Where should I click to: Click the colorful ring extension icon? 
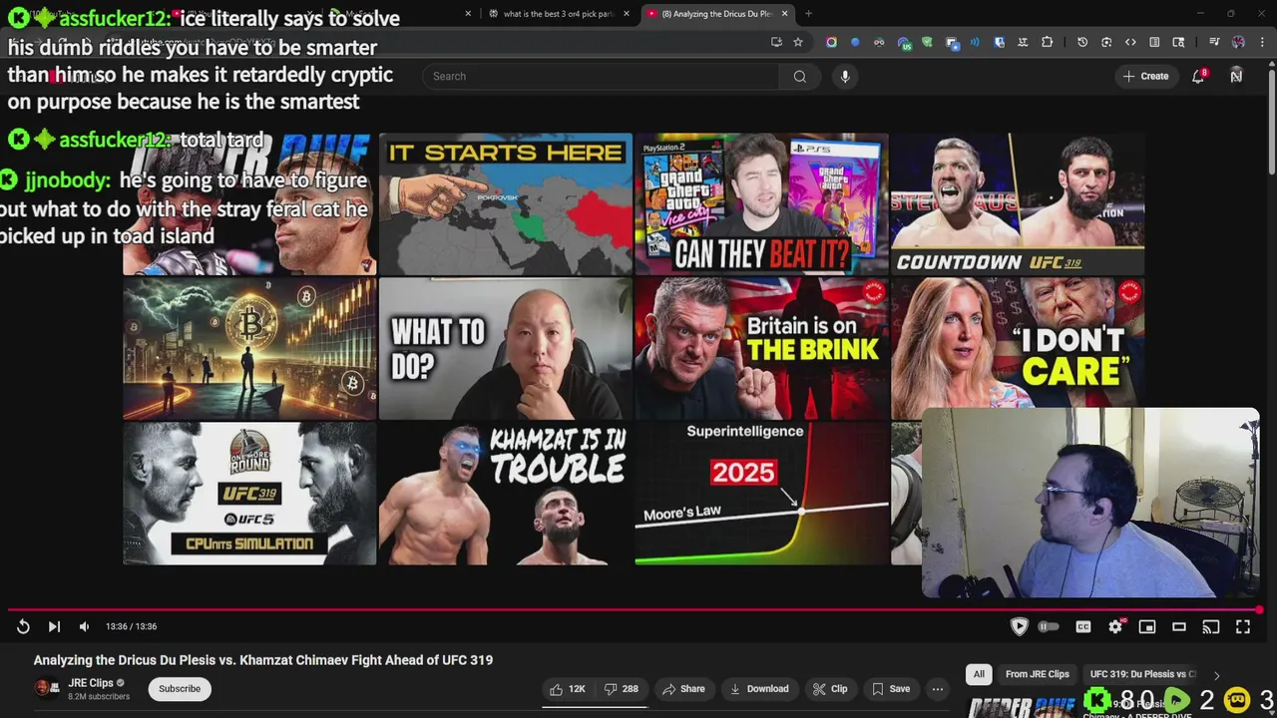click(x=831, y=42)
